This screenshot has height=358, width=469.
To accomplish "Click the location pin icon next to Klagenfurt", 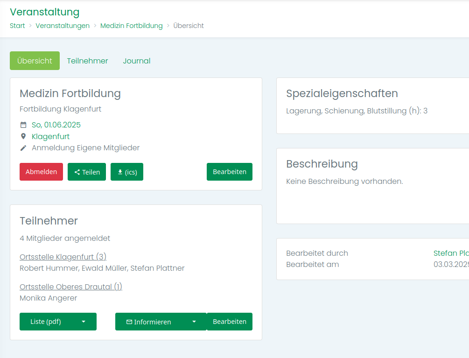I will tap(23, 137).
